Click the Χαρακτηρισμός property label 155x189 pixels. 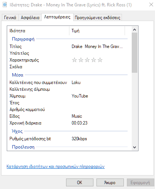pos(24,60)
